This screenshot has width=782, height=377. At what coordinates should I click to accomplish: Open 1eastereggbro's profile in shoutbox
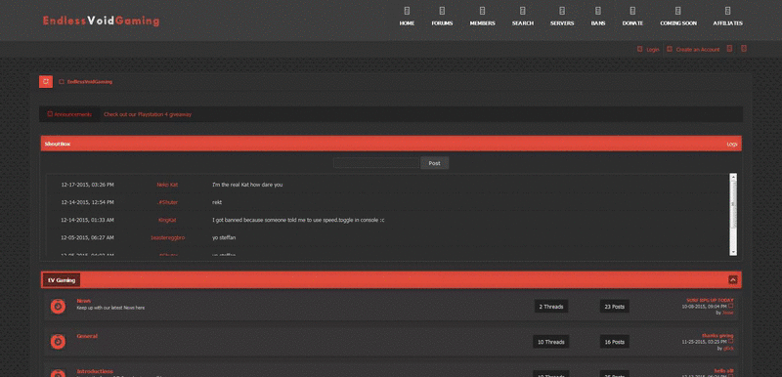point(167,237)
